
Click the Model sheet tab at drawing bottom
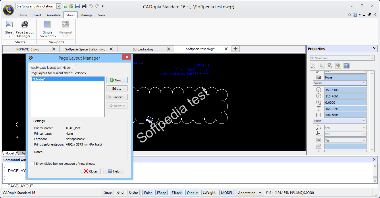click(x=9, y=153)
